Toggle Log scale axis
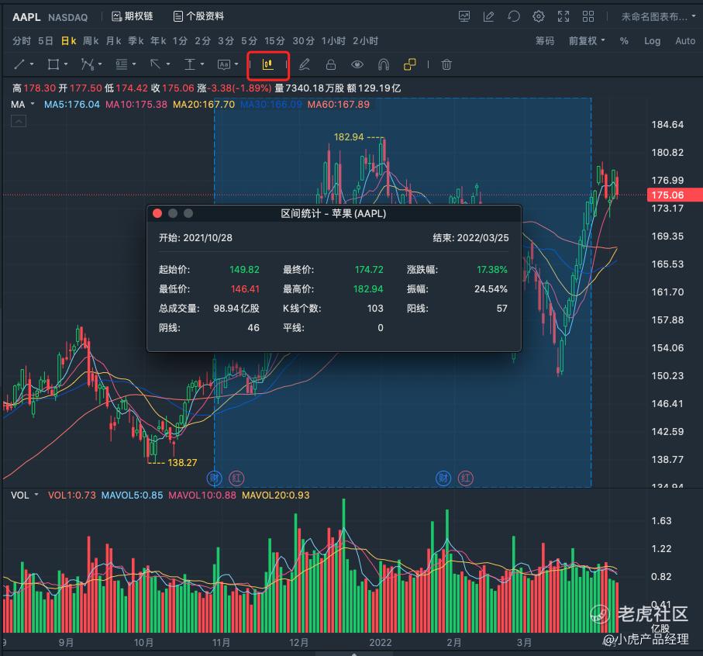Viewport: 703px width, 656px height. coord(653,41)
